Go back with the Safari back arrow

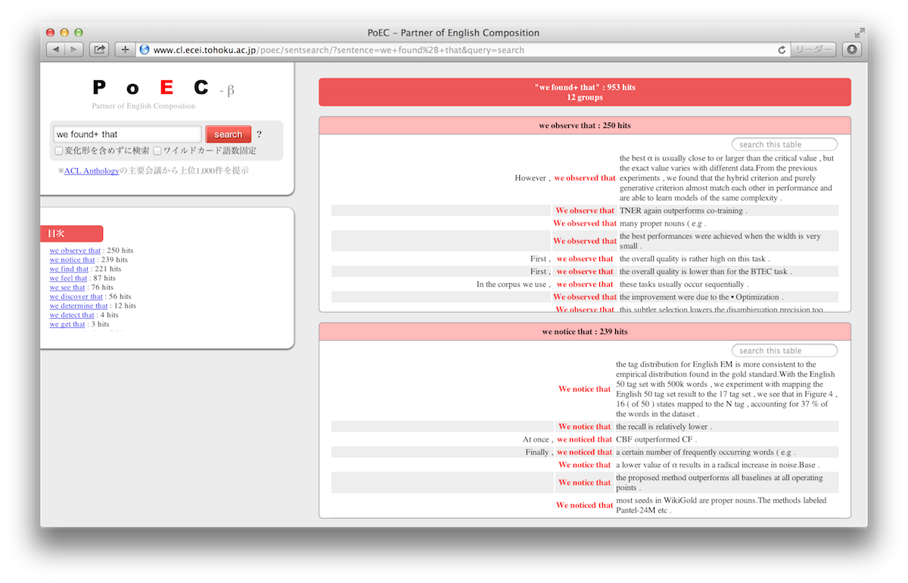56,50
